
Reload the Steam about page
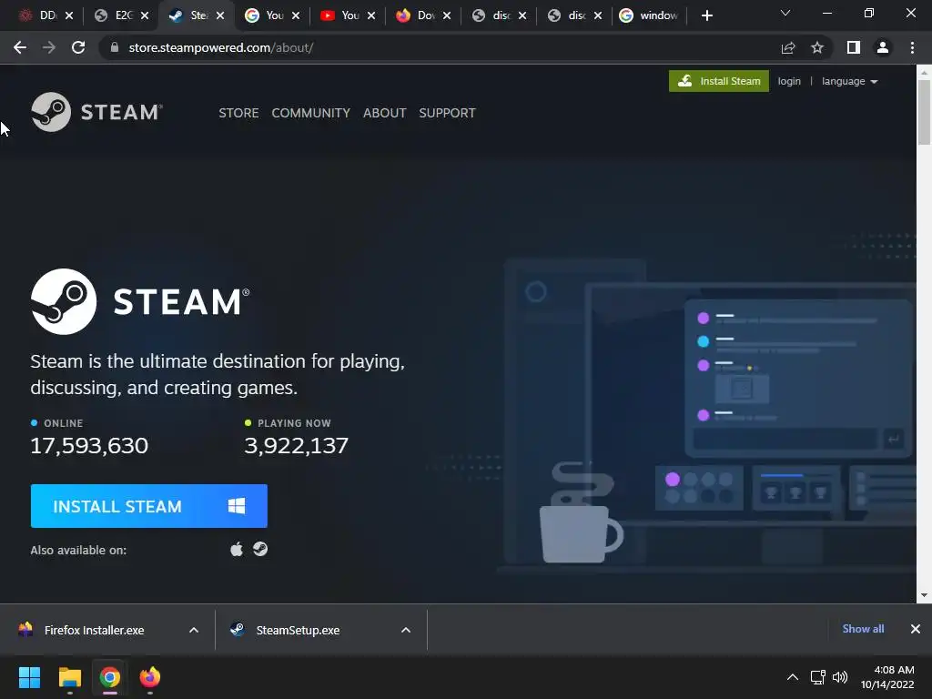[78, 47]
